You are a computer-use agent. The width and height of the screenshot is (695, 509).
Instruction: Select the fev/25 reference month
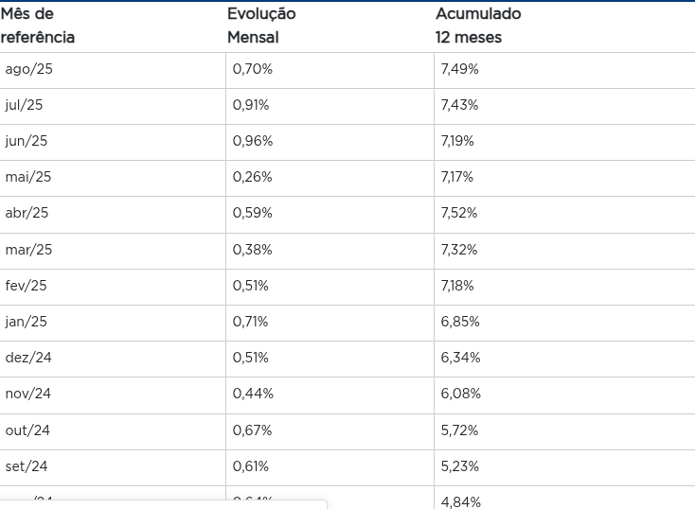(27, 286)
